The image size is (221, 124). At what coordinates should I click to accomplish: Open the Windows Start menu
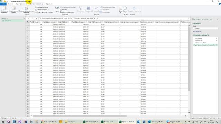(3, 122)
